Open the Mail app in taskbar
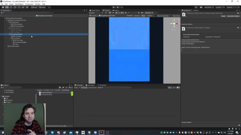 pos(71,132)
